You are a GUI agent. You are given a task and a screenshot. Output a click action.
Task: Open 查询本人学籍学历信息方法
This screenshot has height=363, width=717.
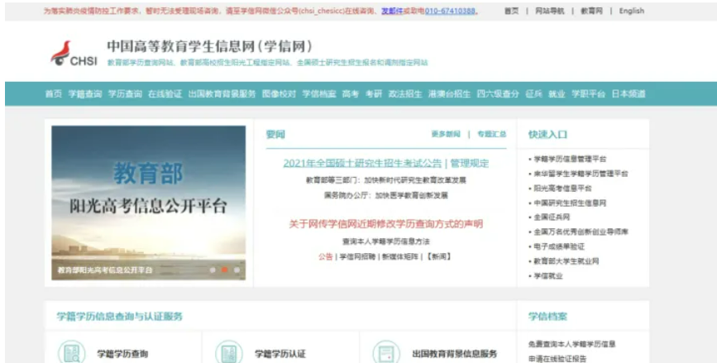pos(385,241)
